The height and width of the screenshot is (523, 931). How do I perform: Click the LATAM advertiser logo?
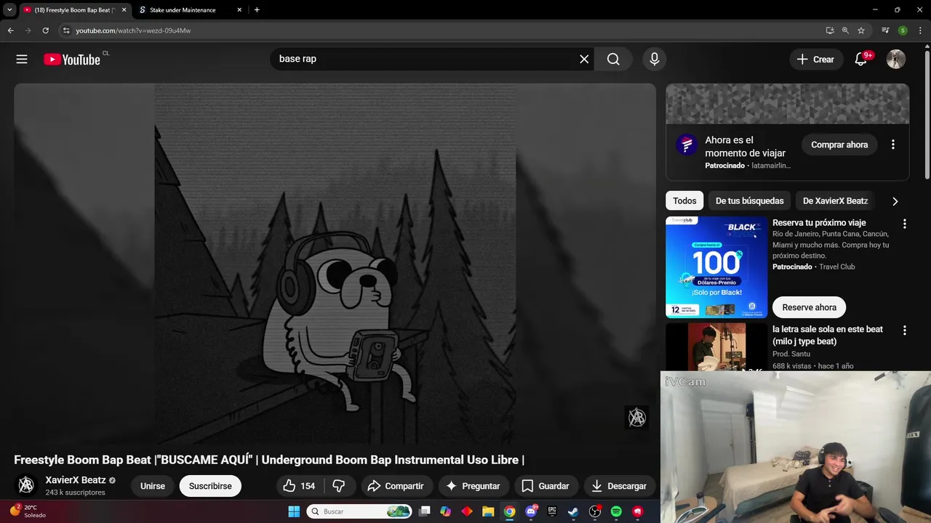tap(687, 145)
